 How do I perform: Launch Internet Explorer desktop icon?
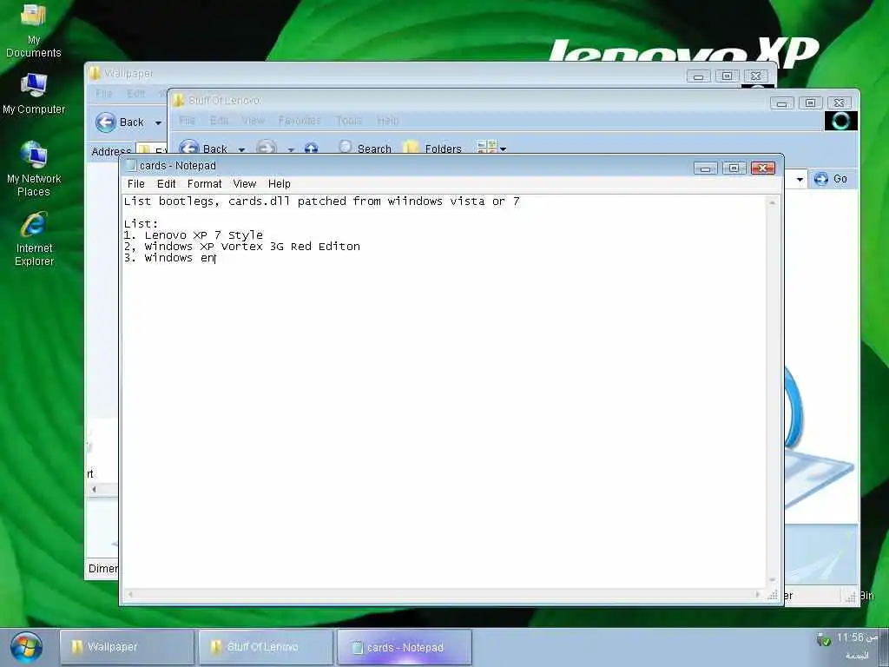coord(34,239)
